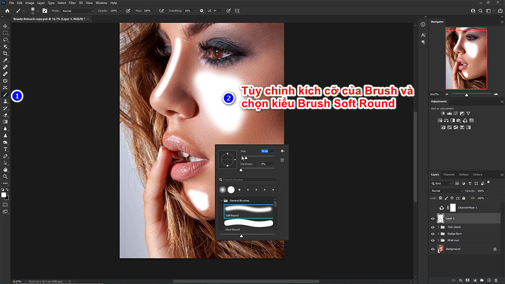Image resolution: width=505 pixels, height=284 pixels.
Task: Switch to the Channels tab
Action: click(449, 175)
